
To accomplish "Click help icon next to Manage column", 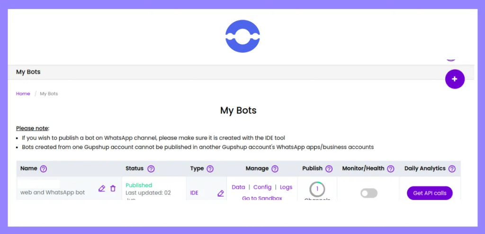I will (x=275, y=169).
